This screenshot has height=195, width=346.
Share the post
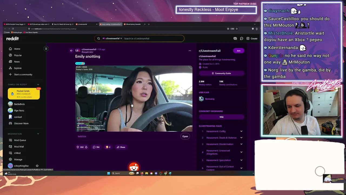pos(121,147)
